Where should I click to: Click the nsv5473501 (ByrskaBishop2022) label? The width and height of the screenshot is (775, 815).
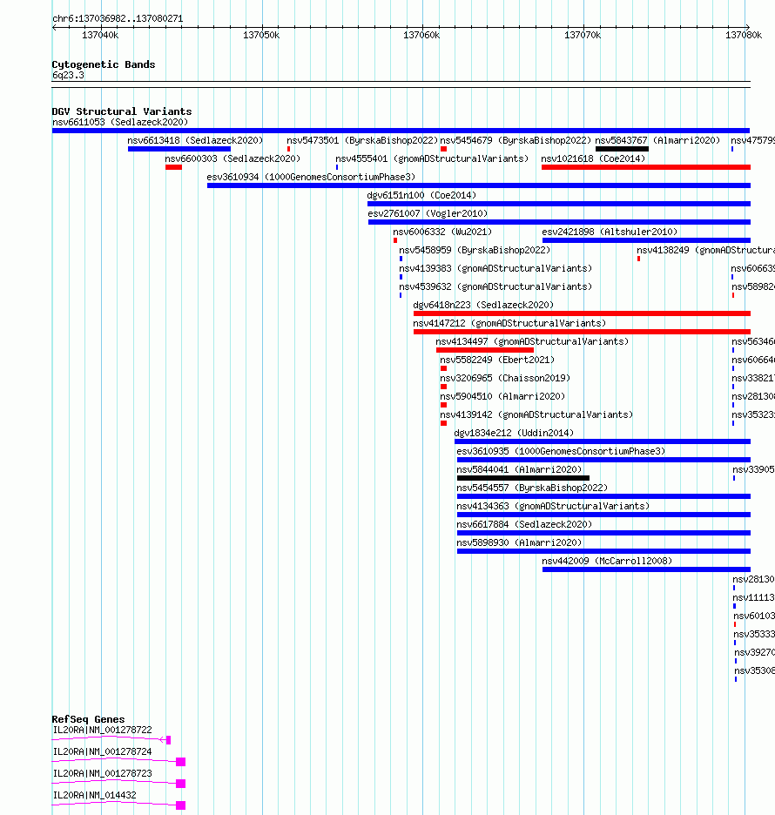tap(362, 140)
